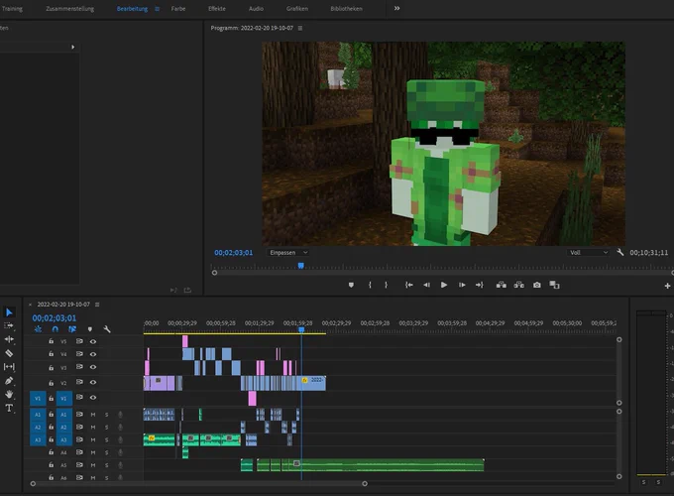Viewport: 674px width, 496px height.
Task: Open the timeline sequence panel menu
Action: pos(97,305)
